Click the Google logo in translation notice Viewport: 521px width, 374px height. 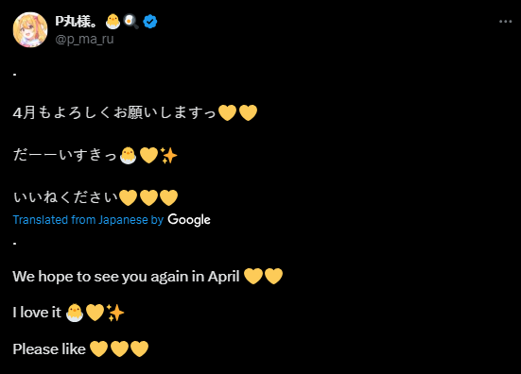click(x=189, y=220)
